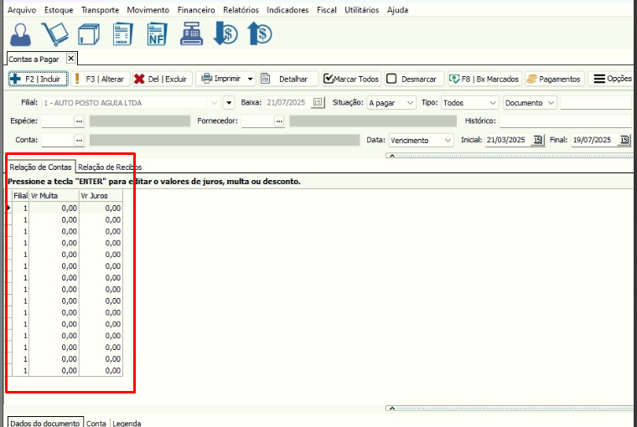The width and height of the screenshot is (637, 427).
Task: Click the user/customer icon in top toolbar
Action: pos(21,35)
